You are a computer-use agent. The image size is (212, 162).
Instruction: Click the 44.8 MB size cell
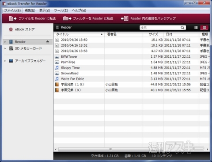pos(157,85)
